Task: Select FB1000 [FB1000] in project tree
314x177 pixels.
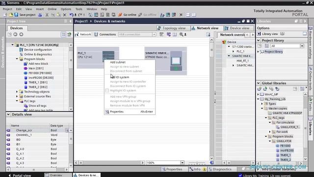Action: click(x=40, y=73)
